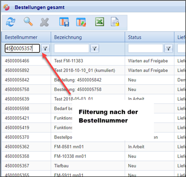Click the Status filter input field
The width and height of the screenshot is (186, 177).
[145, 48]
